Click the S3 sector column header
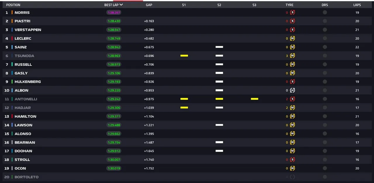This screenshot has height=183, width=374. tap(254, 5)
